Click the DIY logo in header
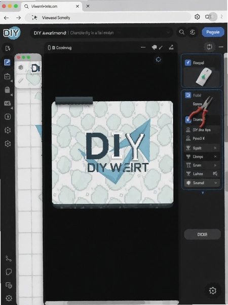This screenshot has width=228, height=305. 12,33
